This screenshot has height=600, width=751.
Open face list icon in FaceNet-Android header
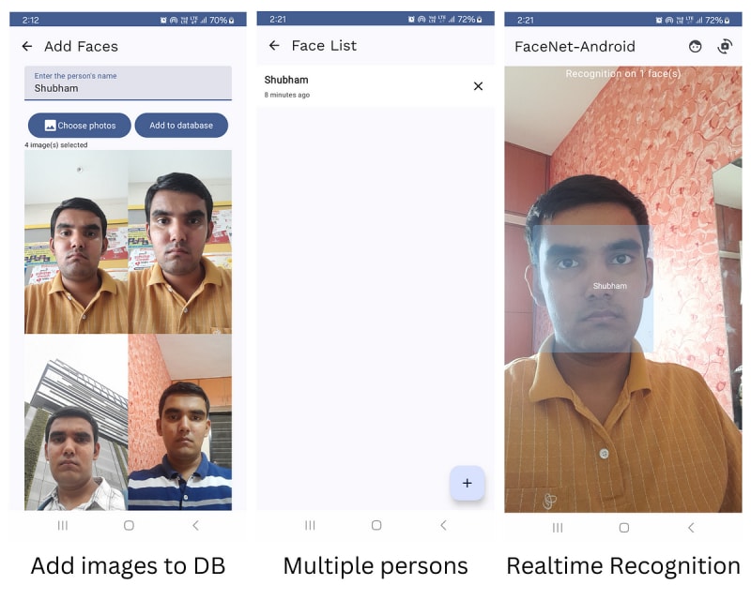click(695, 46)
